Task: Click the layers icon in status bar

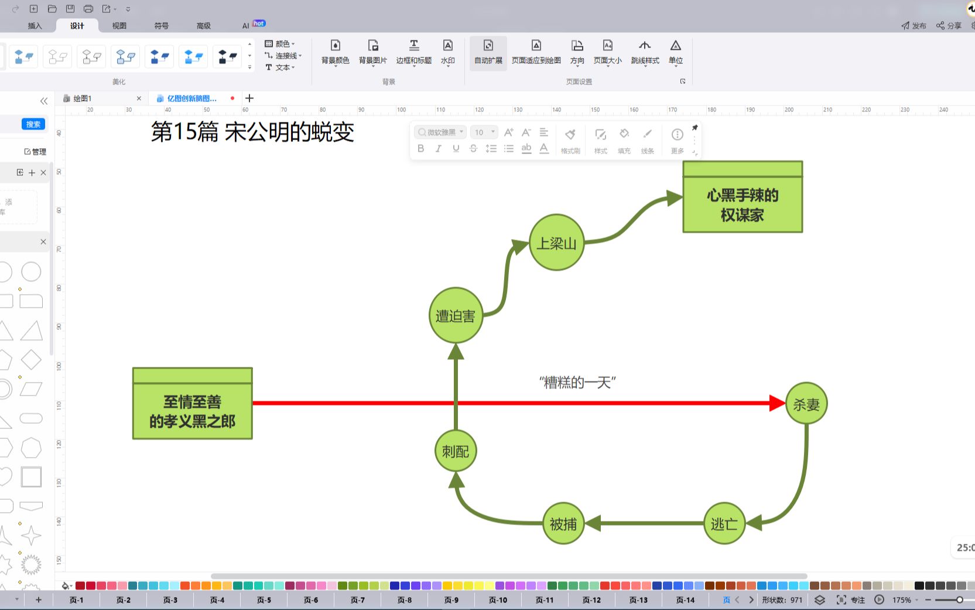Action: tap(820, 600)
